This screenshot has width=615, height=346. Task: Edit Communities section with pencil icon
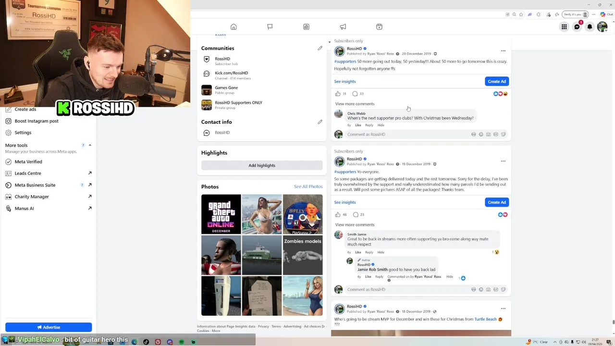[320, 48]
